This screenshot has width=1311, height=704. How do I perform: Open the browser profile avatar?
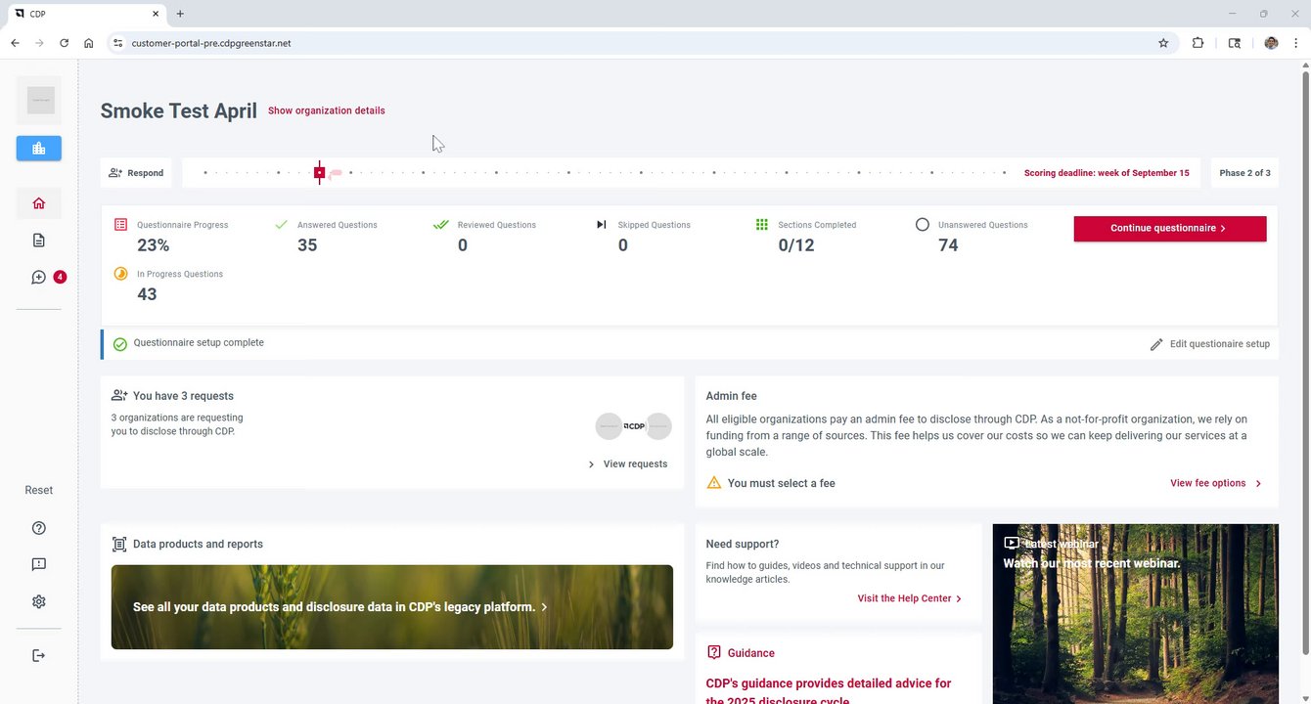click(x=1271, y=43)
